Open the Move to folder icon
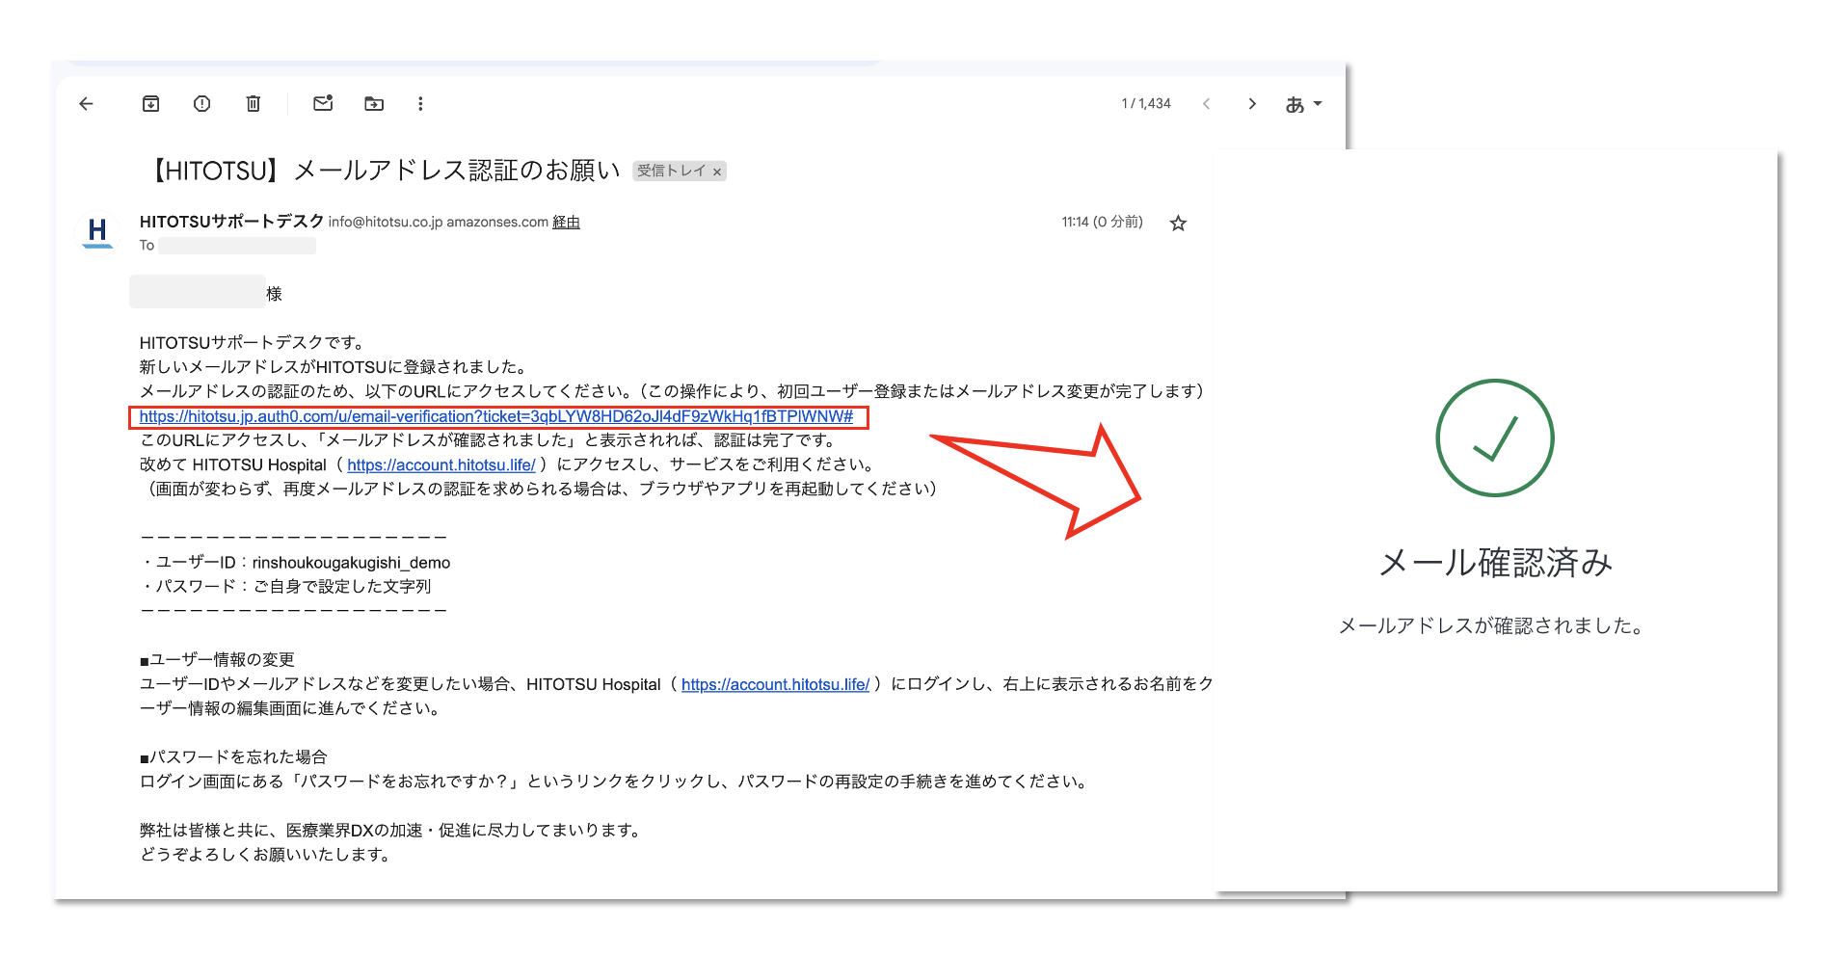Screen dimensions: 1843x954 point(374,104)
